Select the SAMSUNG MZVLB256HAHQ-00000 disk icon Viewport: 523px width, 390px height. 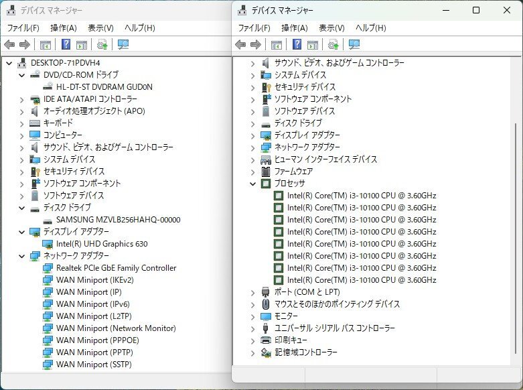[x=48, y=220]
